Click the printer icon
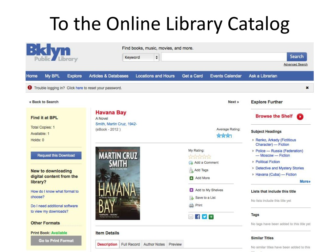 191,205
